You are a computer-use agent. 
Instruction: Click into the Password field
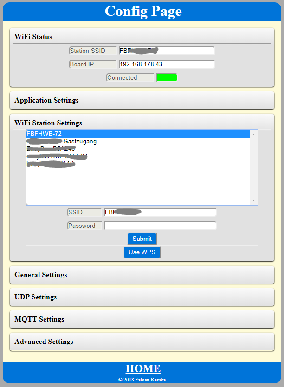[x=160, y=226]
